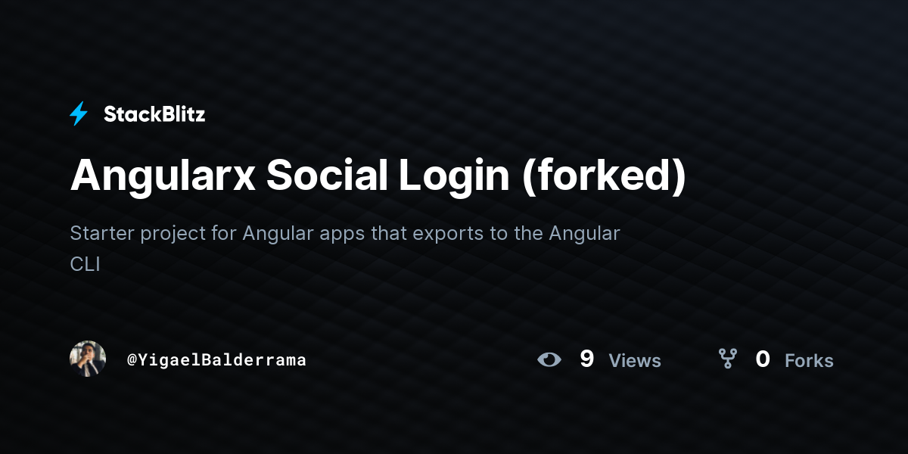This screenshot has width=908, height=454.
Task: Select the word Angularx in the title
Action: tap(161, 176)
